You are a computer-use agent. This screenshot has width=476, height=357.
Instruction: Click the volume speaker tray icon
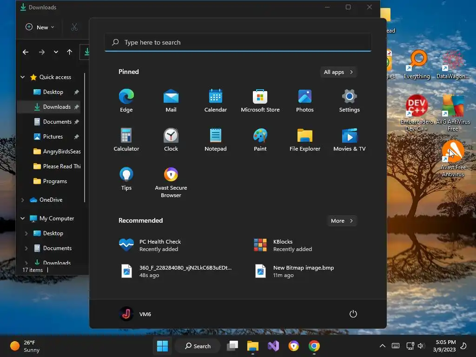pos(421,346)
